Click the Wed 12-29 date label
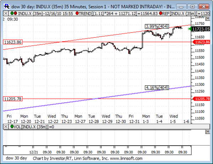Viewport: 213px width, 164px height. (107, 119)
